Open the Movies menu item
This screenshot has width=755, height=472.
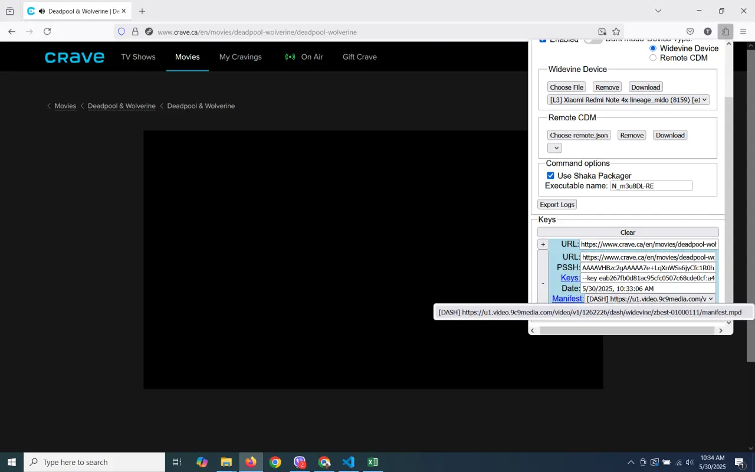point(188,57)
